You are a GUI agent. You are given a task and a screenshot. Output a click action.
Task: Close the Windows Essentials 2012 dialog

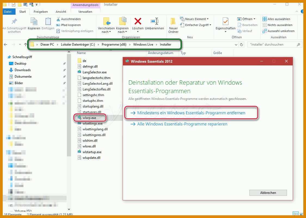(x=286, y=61)
